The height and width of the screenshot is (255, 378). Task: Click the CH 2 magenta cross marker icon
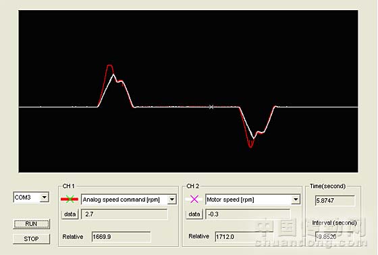pos(194,200)
